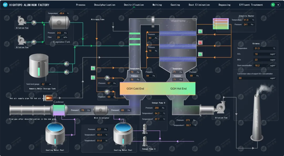Toggle the dark mode switch
The height and width of the screenshot is (156, 284).
(x=276, y=5)
